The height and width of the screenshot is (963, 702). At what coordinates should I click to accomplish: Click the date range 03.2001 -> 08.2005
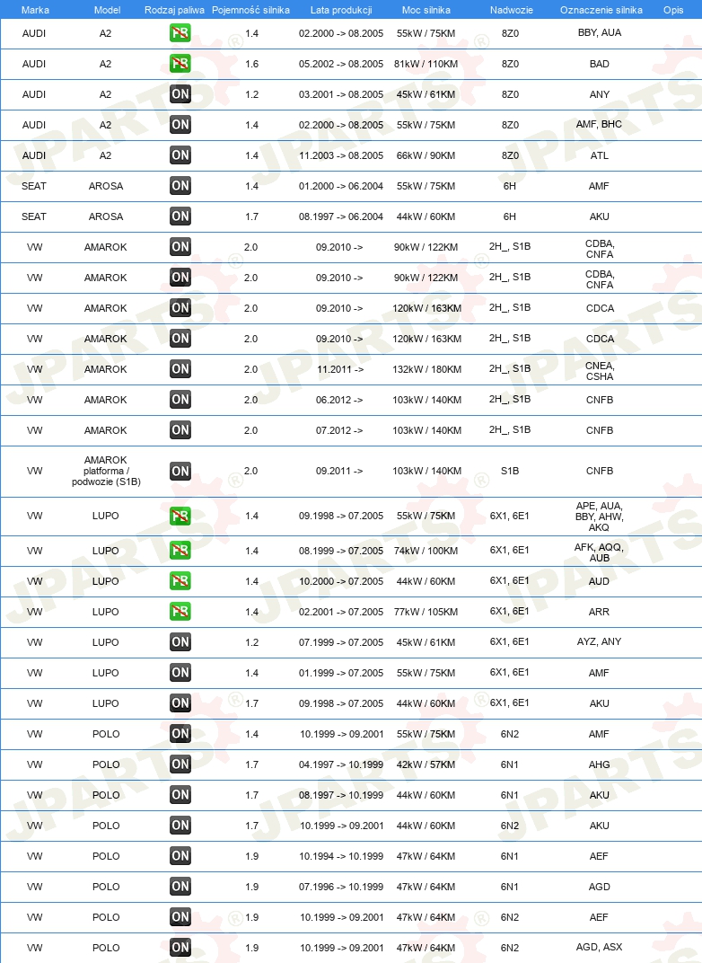(341, 94)
